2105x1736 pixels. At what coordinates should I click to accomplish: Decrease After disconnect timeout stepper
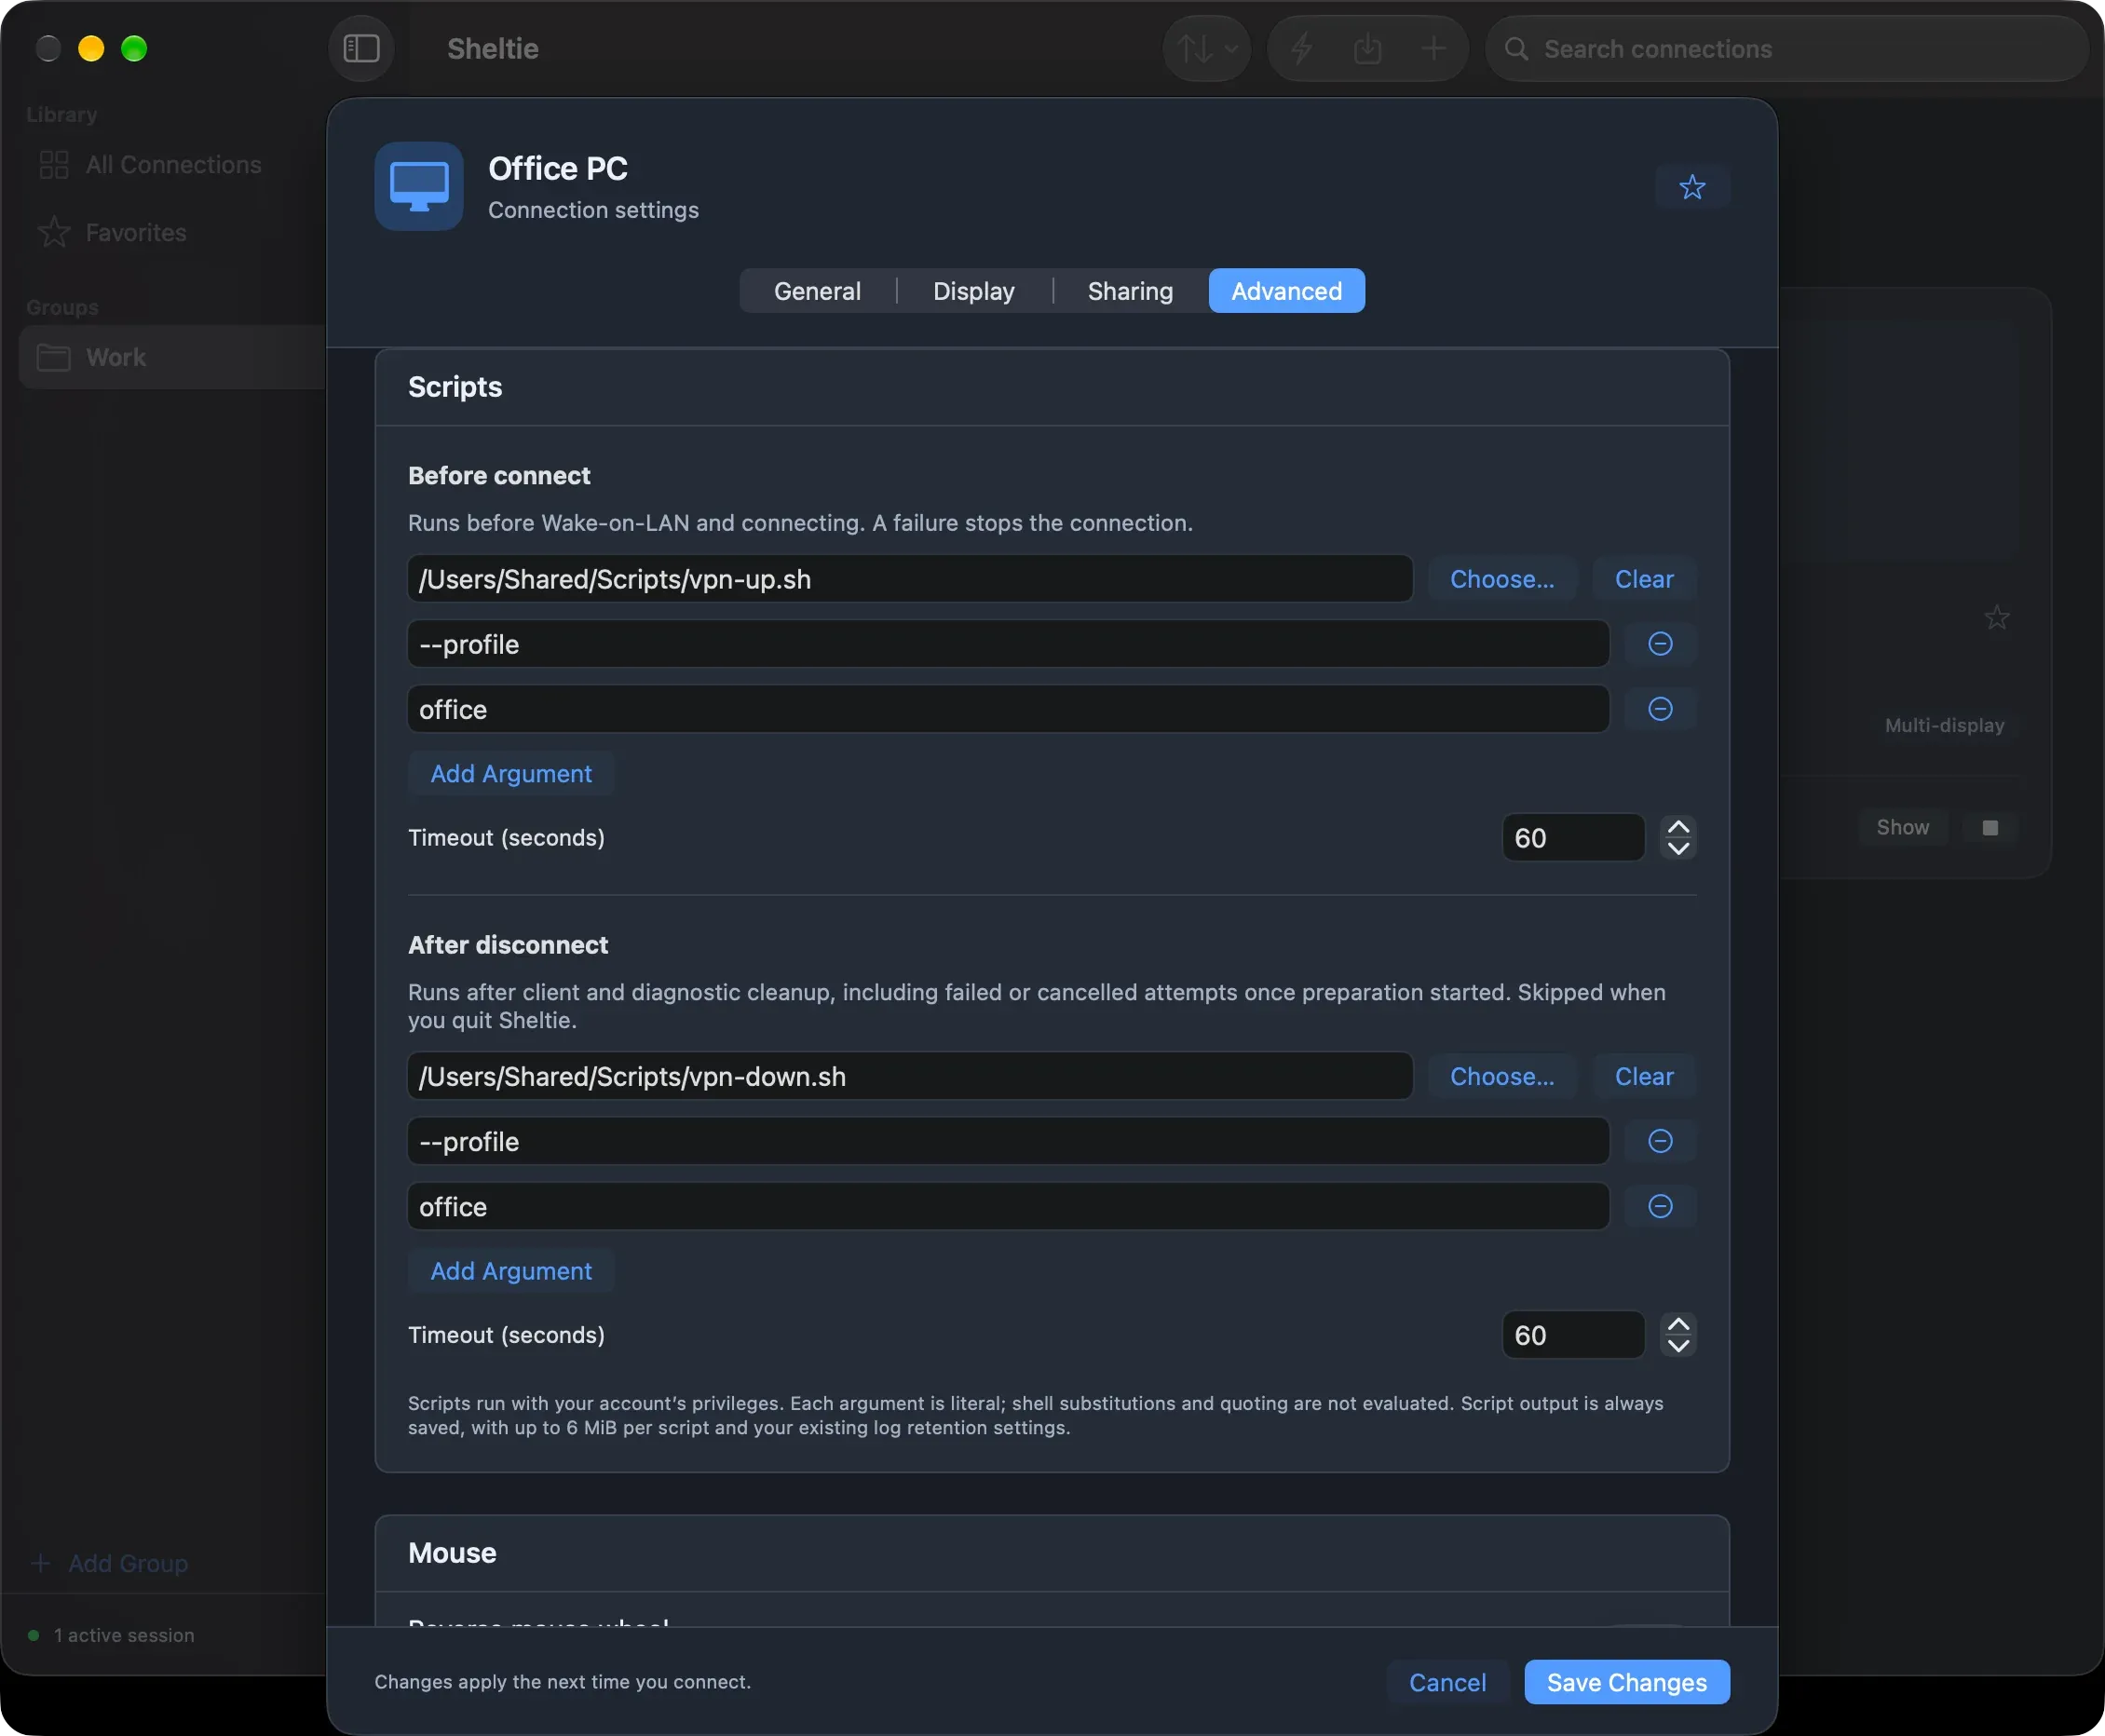[x=1677, y=1347]
